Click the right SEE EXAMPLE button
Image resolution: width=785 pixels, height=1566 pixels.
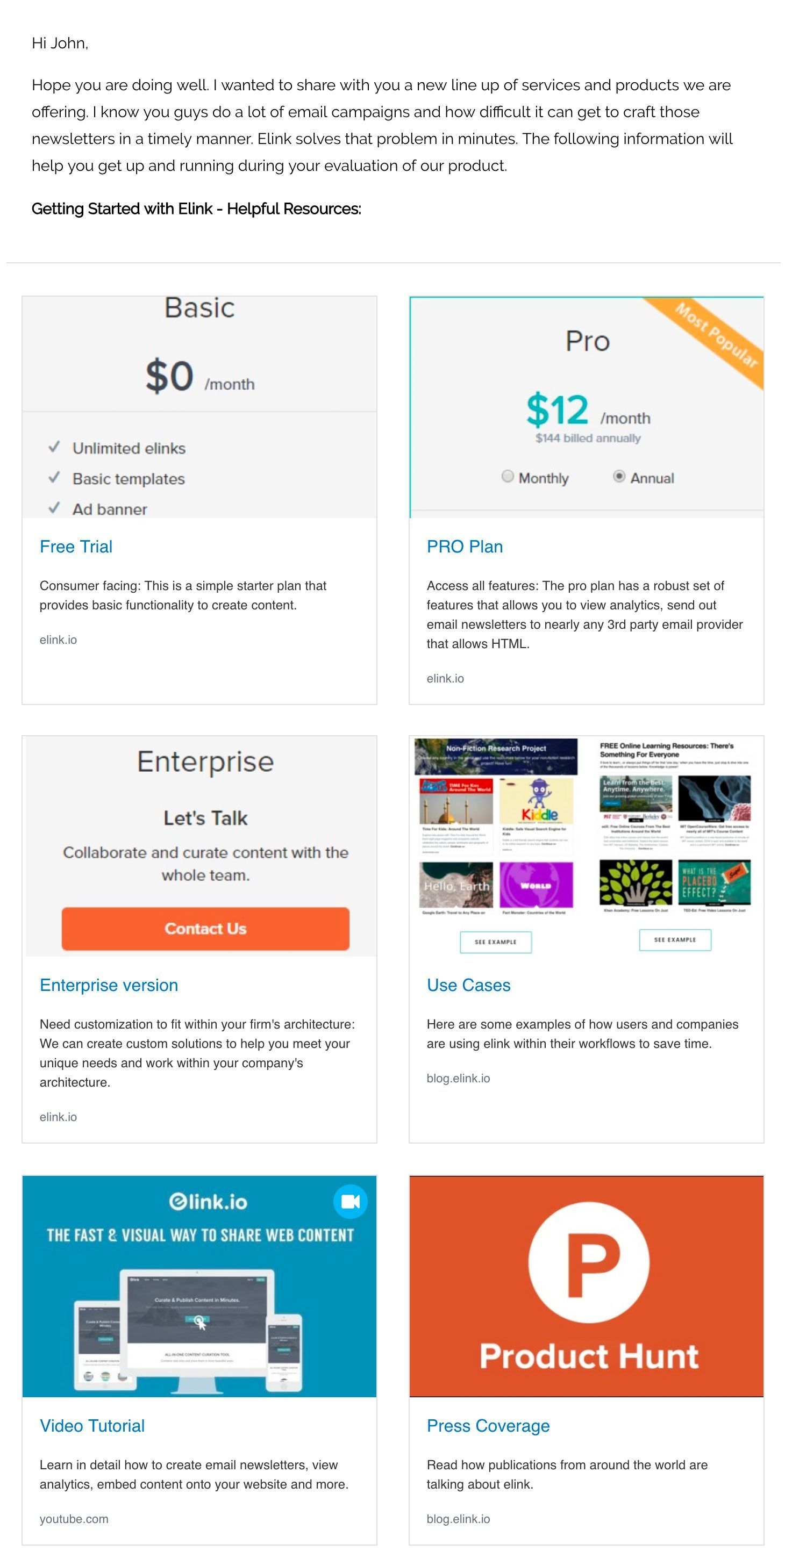[675, 939]
